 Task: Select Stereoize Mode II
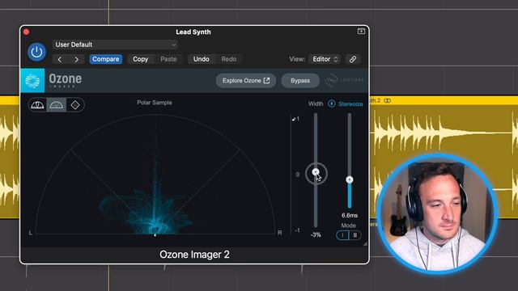[x=355, y=235]
